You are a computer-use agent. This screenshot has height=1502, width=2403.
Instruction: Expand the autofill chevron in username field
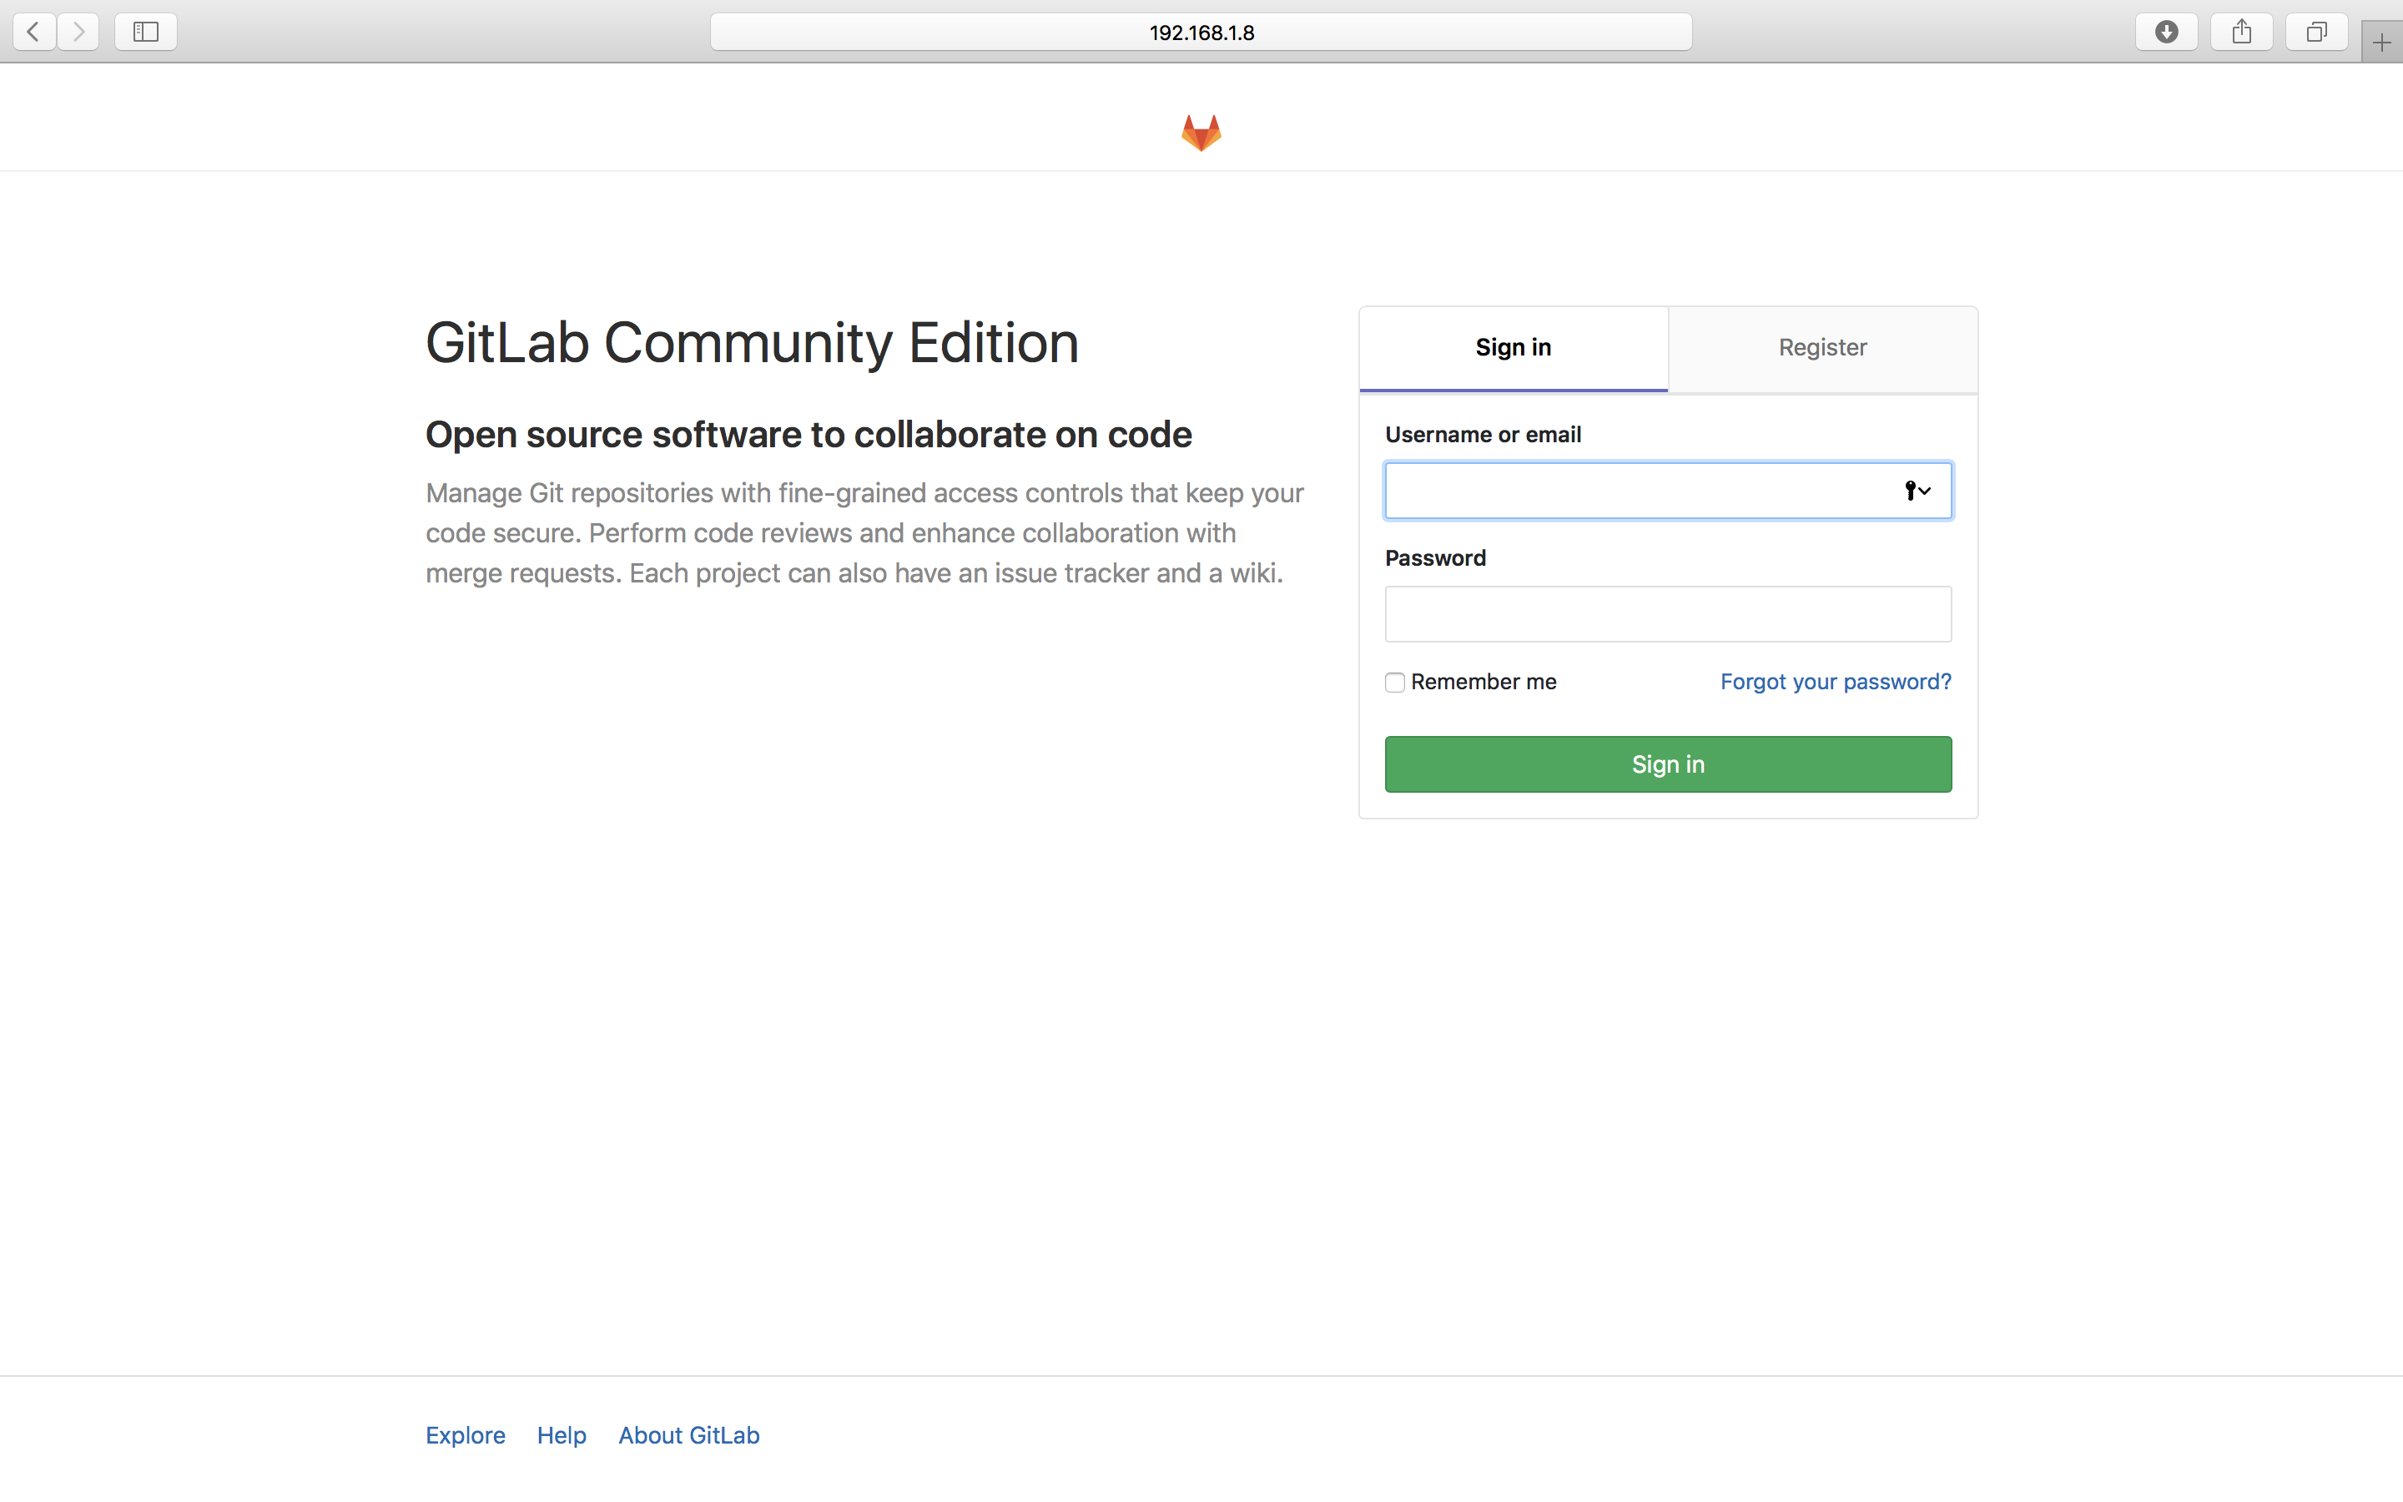tap(1927, 490)
